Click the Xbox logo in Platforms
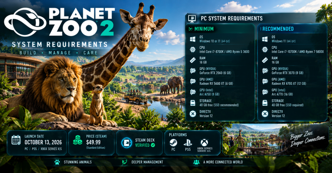332x173 pixels. (204, 143)
